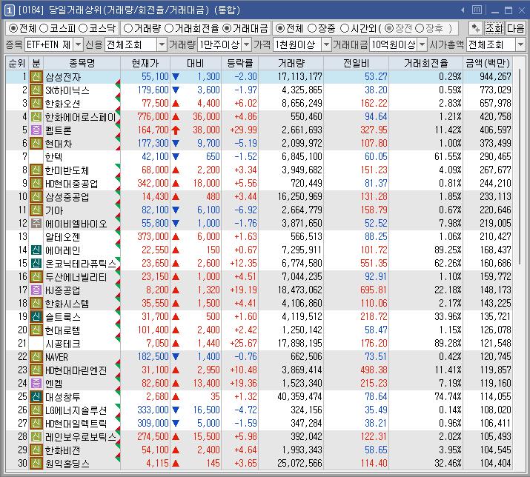Click 거래량 value 40,359,474 for 대성창투
Image resolution: width=530 pixels, height=477 pixels.
tap(299, 396)
